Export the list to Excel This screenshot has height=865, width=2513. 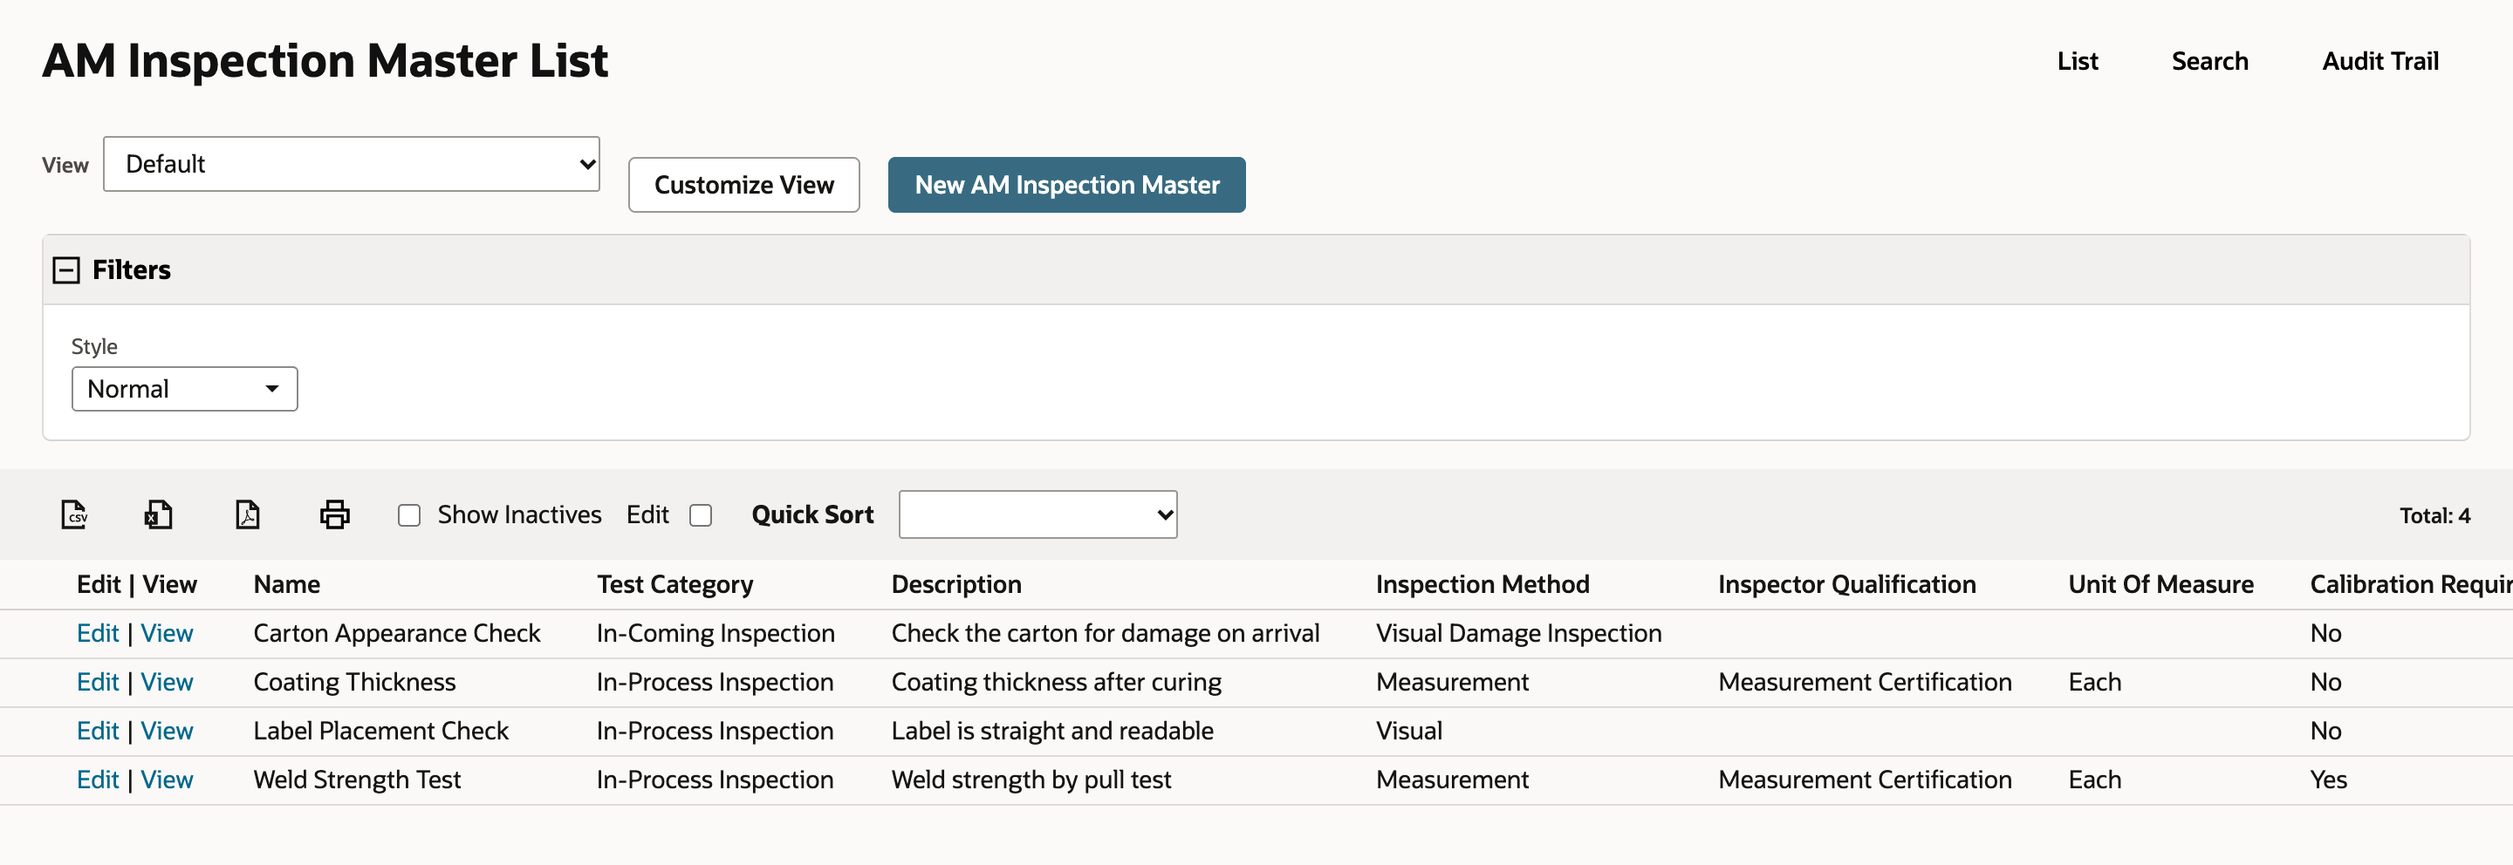point(159,514)
